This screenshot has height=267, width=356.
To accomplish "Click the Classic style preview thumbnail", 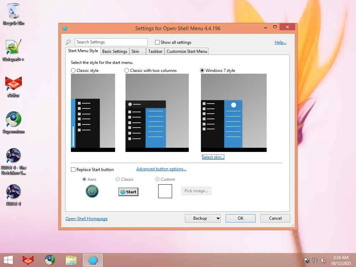I will click(x=93, y=113).
